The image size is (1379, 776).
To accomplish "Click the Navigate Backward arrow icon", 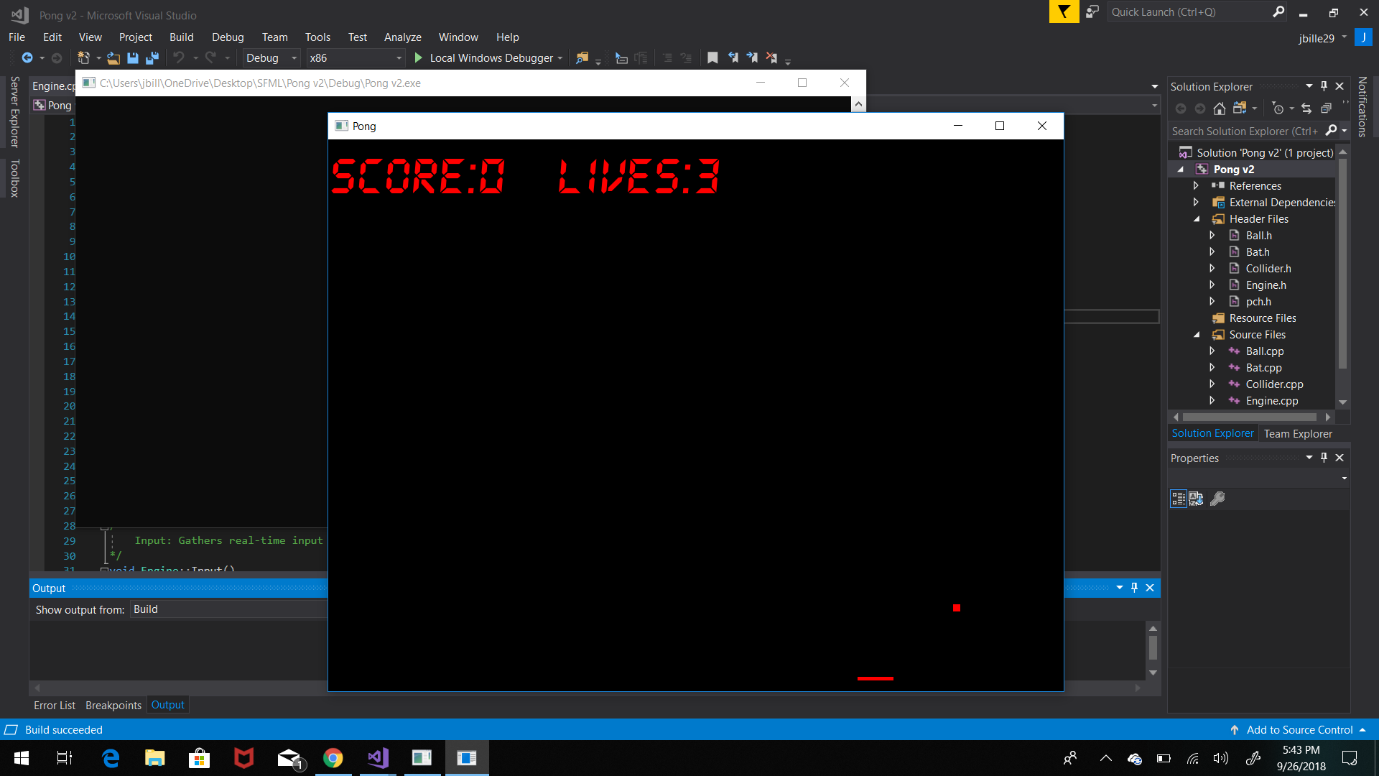I will 27,58.
